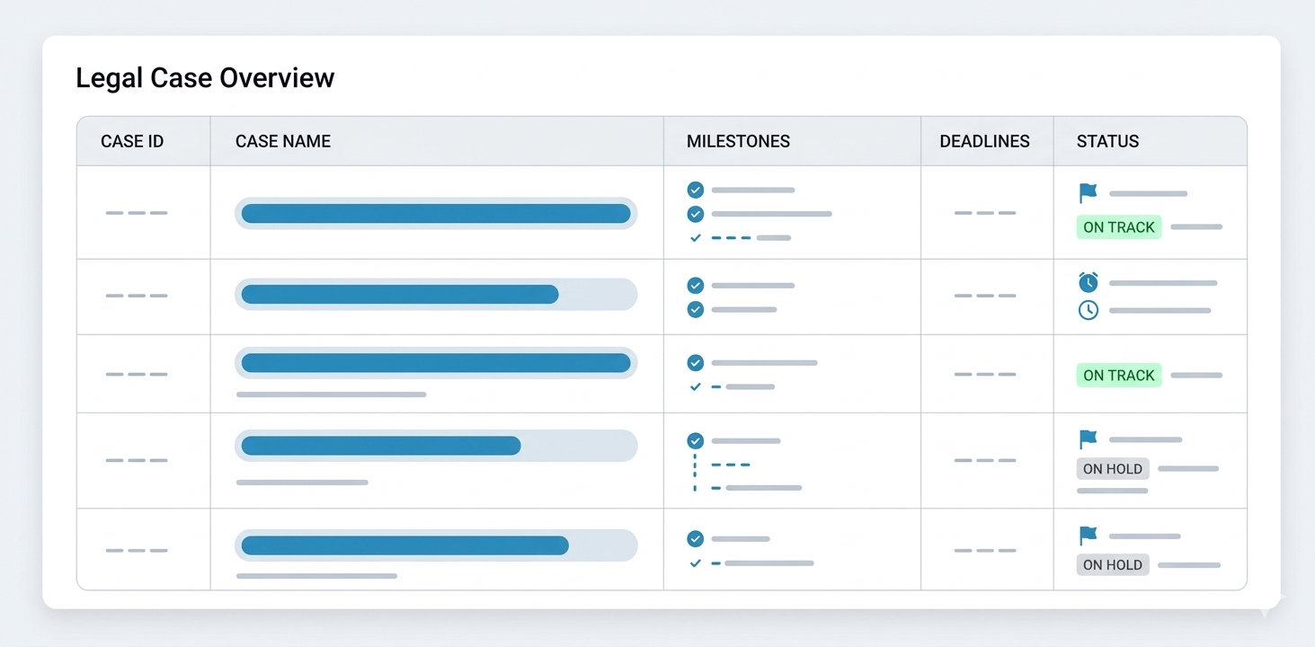Click the flag icon in the first row

pos(1088,193)
